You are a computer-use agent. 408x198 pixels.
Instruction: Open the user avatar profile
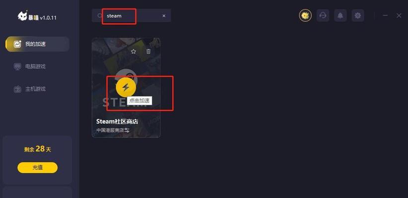coord(305,15)
